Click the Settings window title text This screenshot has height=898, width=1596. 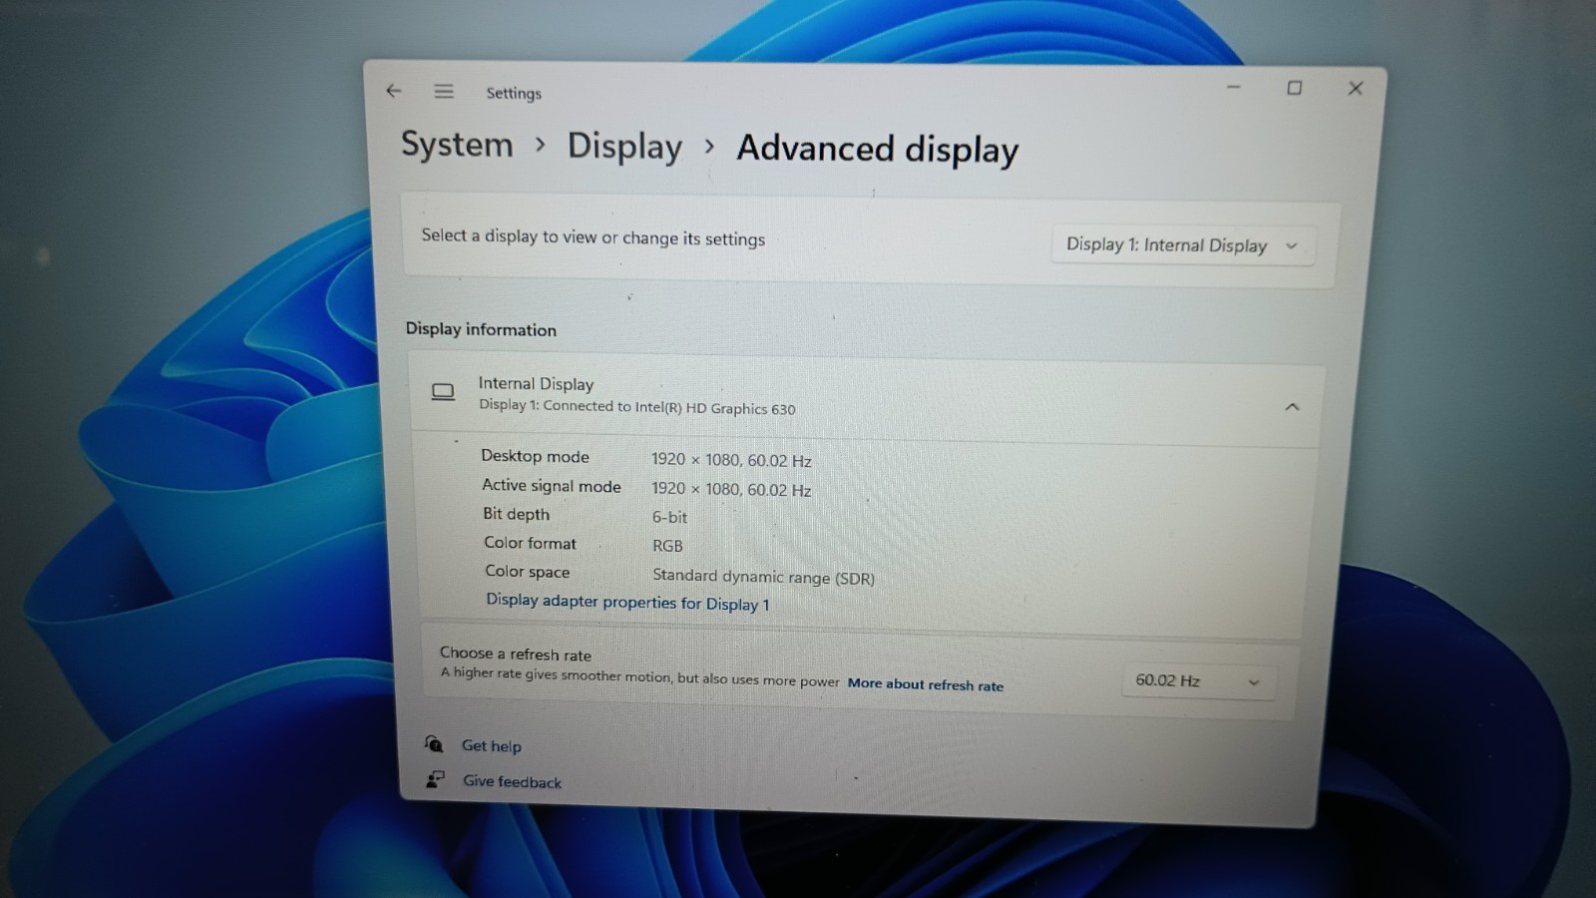point(514,93)
